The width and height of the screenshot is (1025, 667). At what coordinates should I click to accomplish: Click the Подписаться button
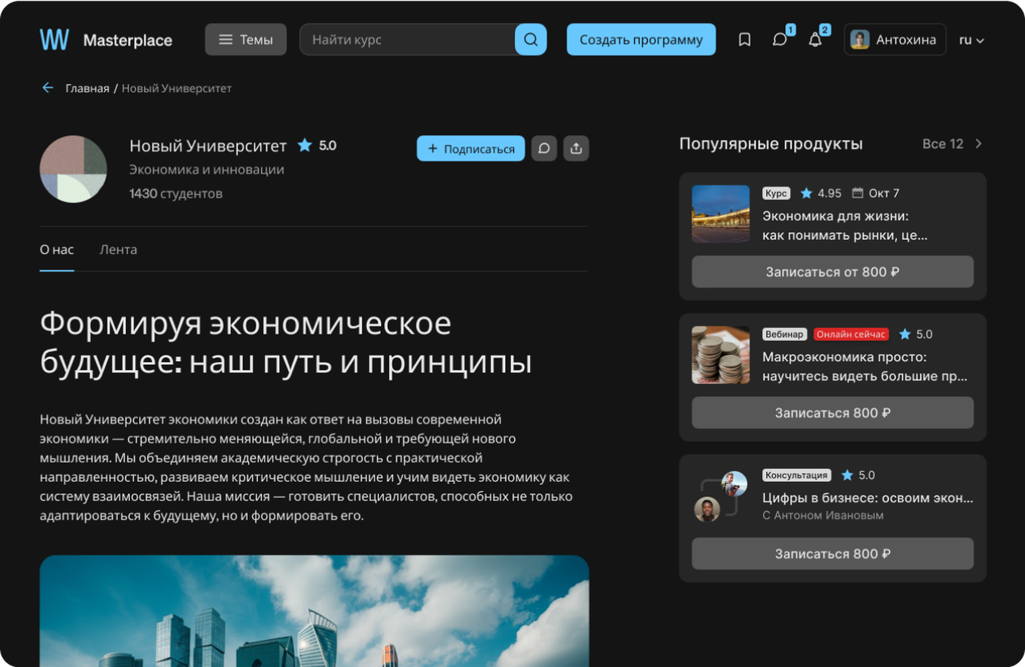pyautogui.click(x=470, y=148)
